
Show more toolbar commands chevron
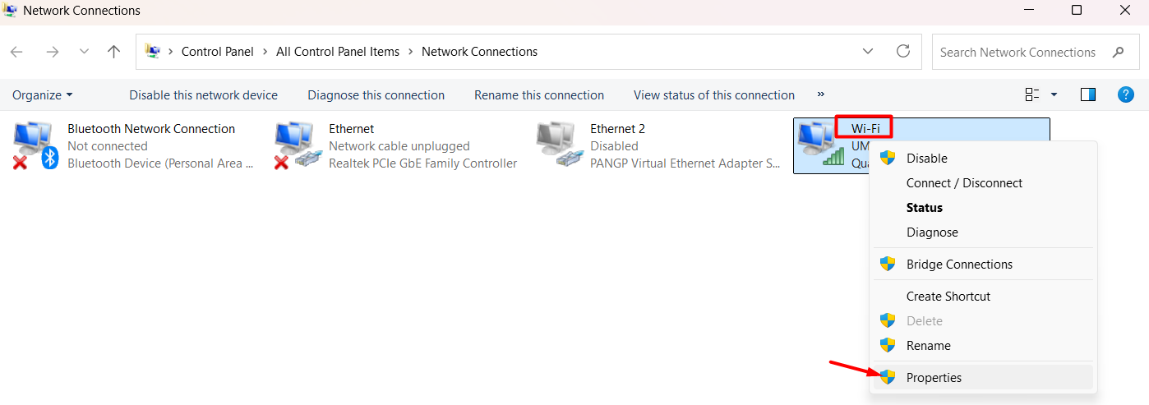coord(820,94)
